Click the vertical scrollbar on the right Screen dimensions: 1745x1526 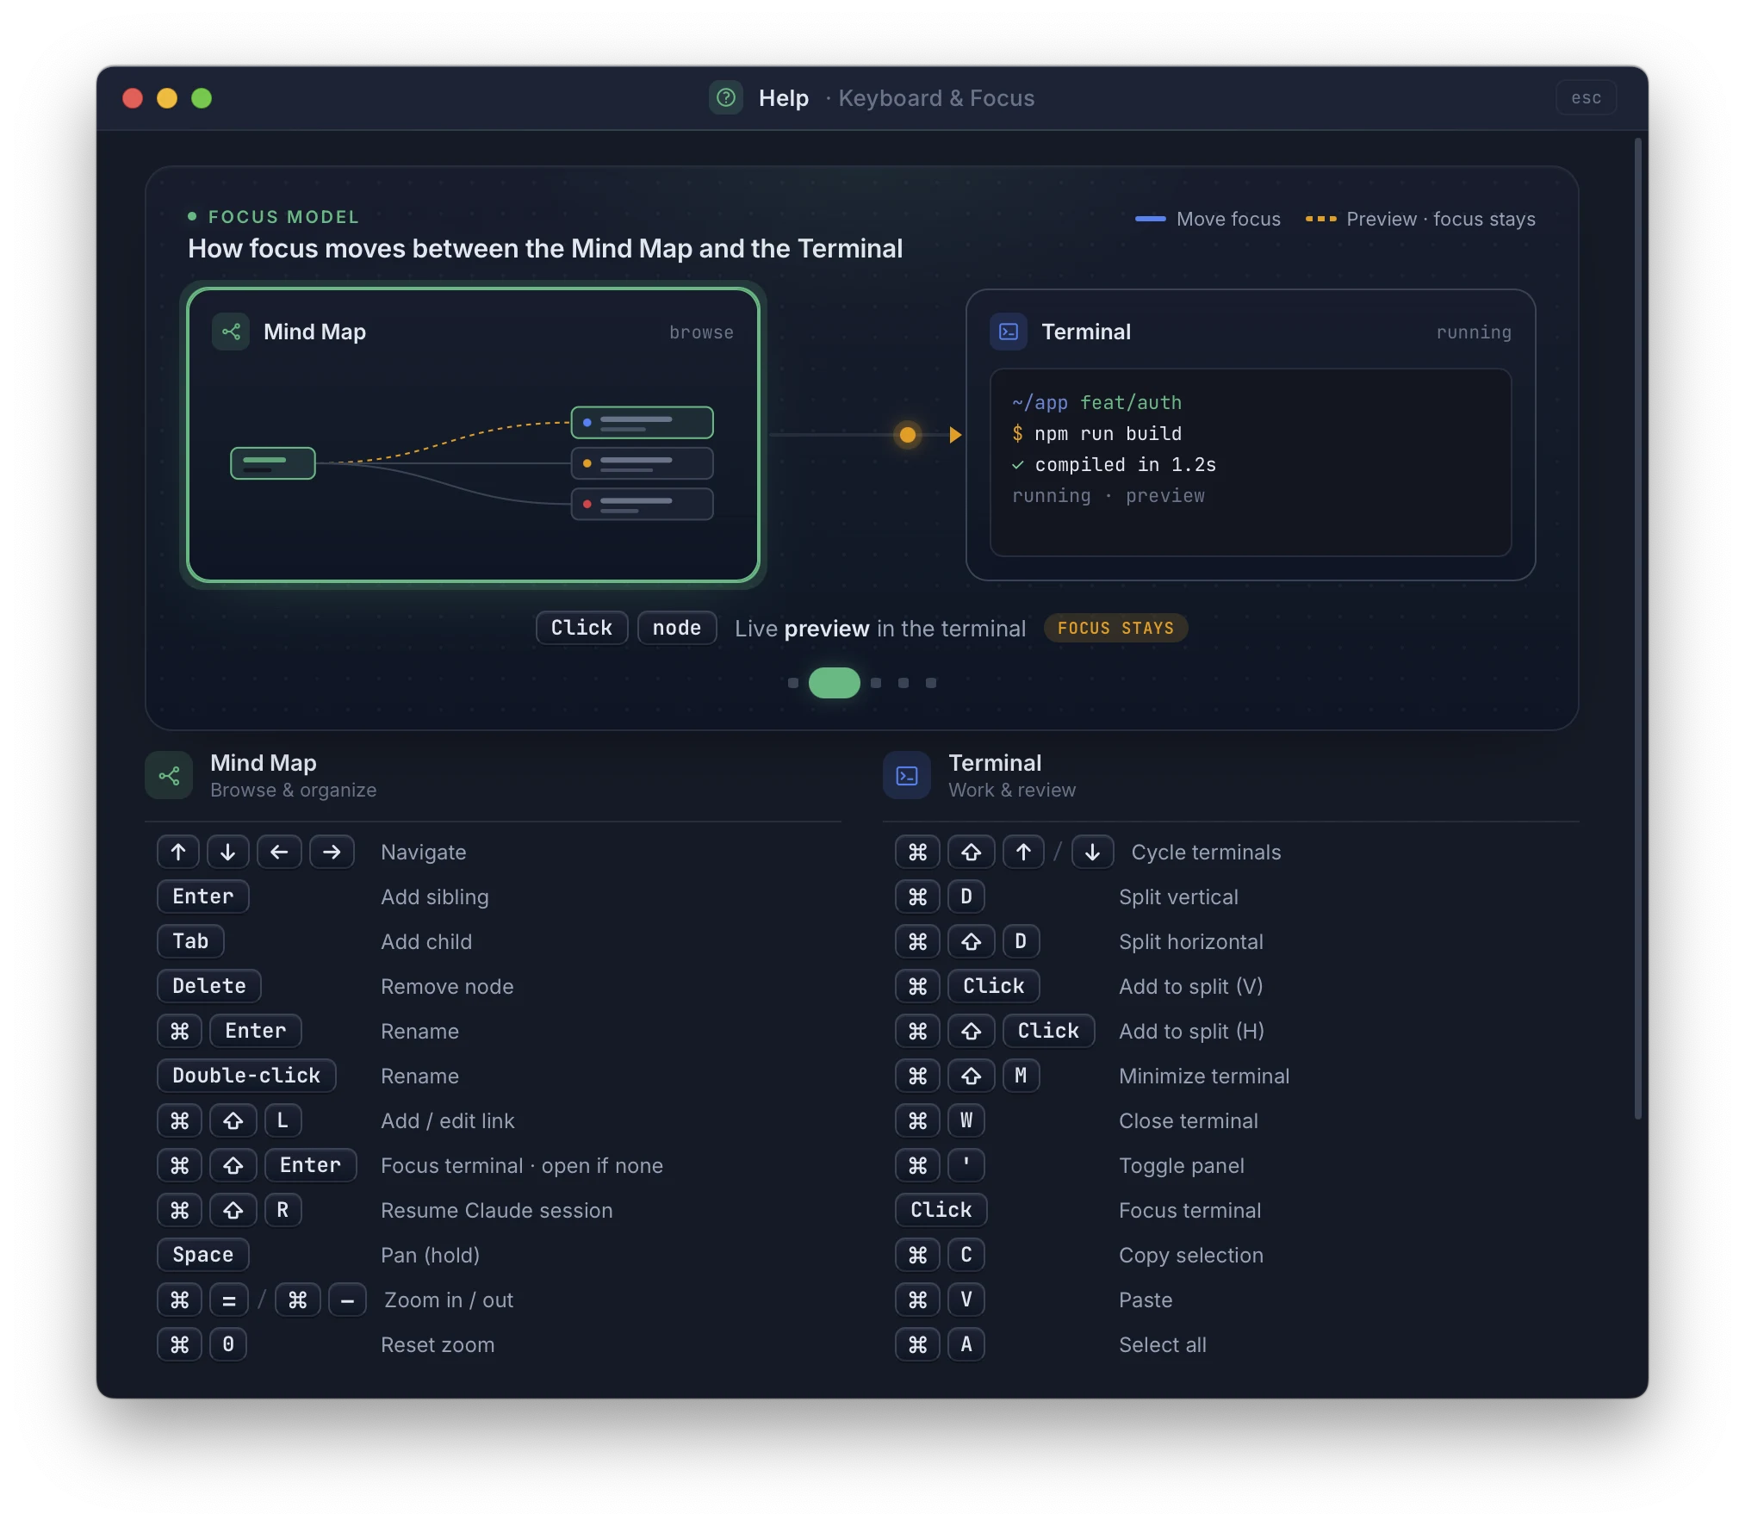1638,629
